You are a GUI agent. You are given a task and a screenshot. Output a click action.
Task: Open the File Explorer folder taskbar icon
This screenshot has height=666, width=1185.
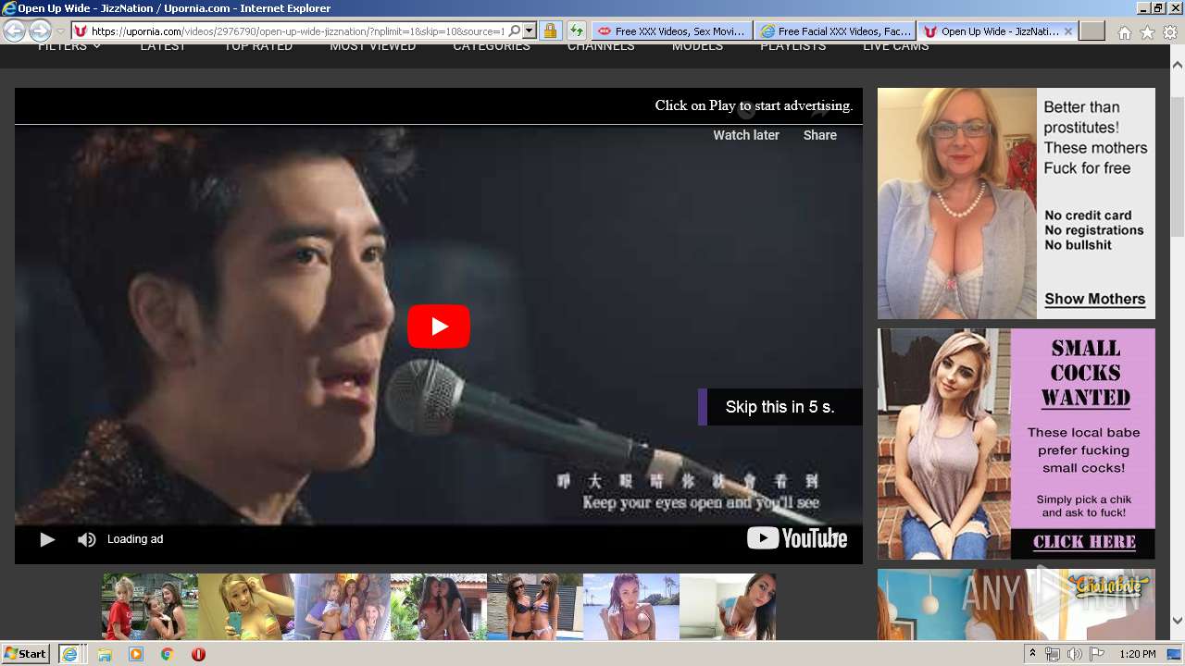(105, 654)
